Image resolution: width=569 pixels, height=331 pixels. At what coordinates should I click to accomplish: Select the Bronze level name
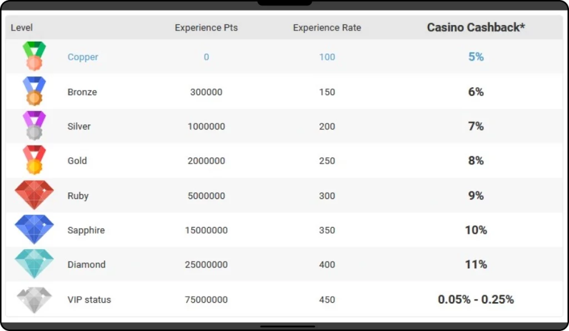pos(82,92)
